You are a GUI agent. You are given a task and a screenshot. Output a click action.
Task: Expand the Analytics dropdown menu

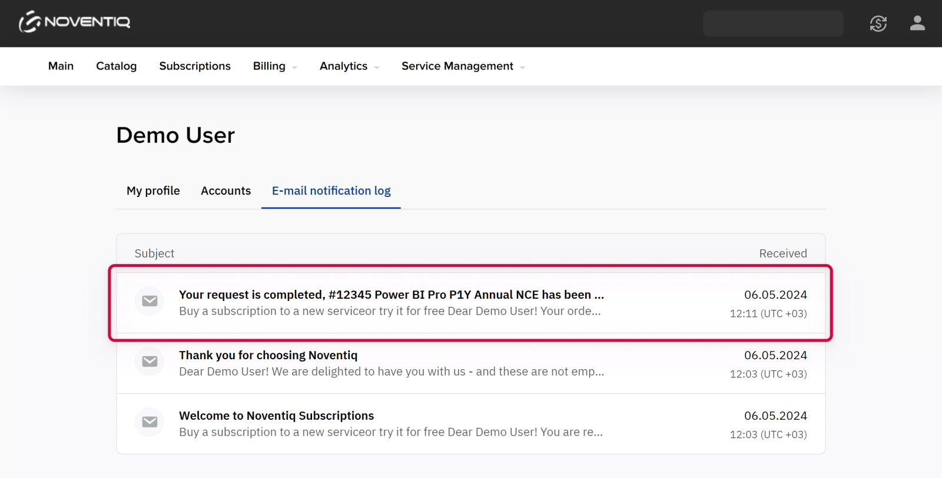tap(349, 66)
